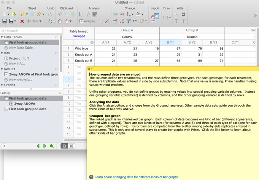This screenshot has width=259, height=180.
Task: Click the scissors Cut icon
Action: click(60, 14)
